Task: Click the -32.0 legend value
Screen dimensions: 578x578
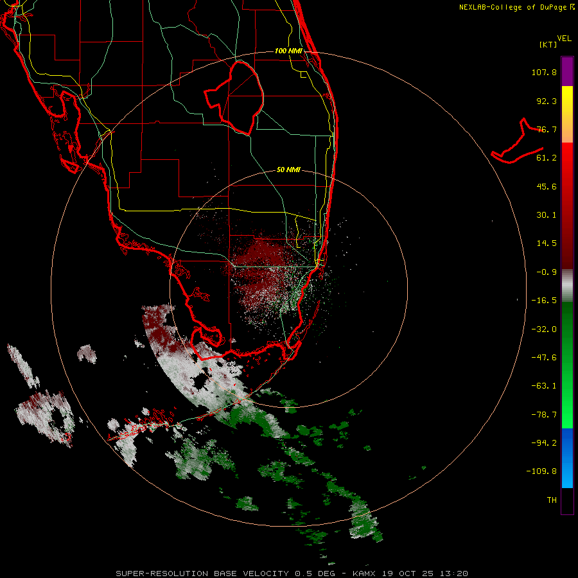Action: [544, 329]
